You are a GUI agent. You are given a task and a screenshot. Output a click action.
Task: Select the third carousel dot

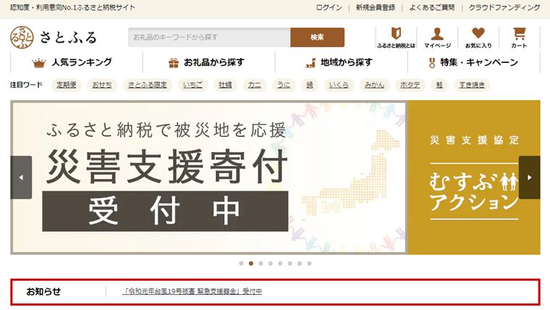click(x=261, y=264)
